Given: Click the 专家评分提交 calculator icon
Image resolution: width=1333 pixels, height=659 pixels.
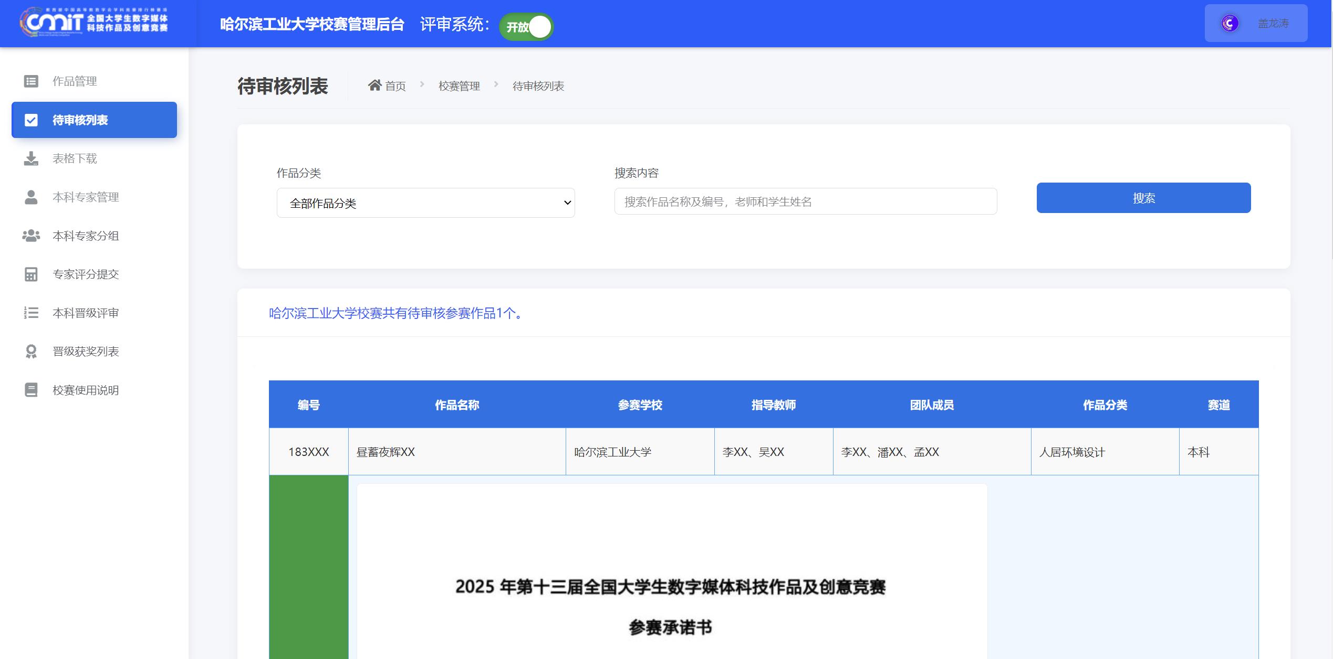Looking at the screenshot, I should coord(31,274).
